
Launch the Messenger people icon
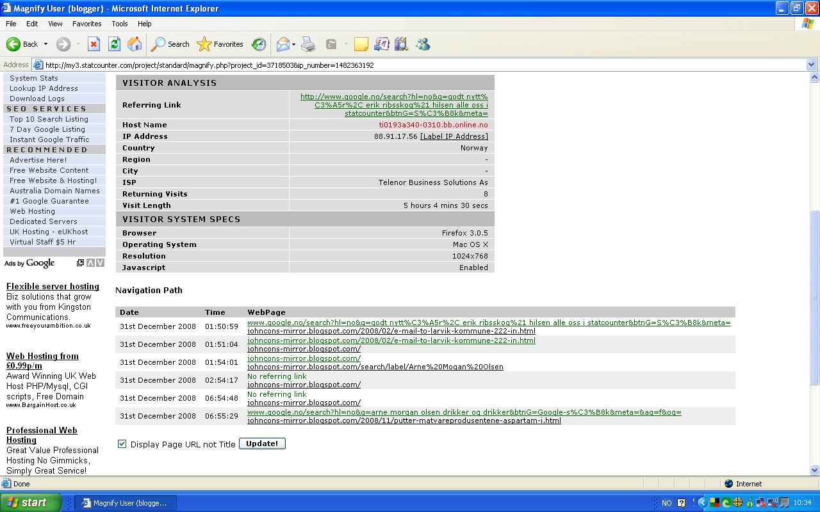tap(423, 44)
